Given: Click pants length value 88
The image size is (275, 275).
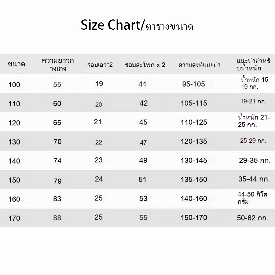Looking at the screenshot, I should [57, 218].
